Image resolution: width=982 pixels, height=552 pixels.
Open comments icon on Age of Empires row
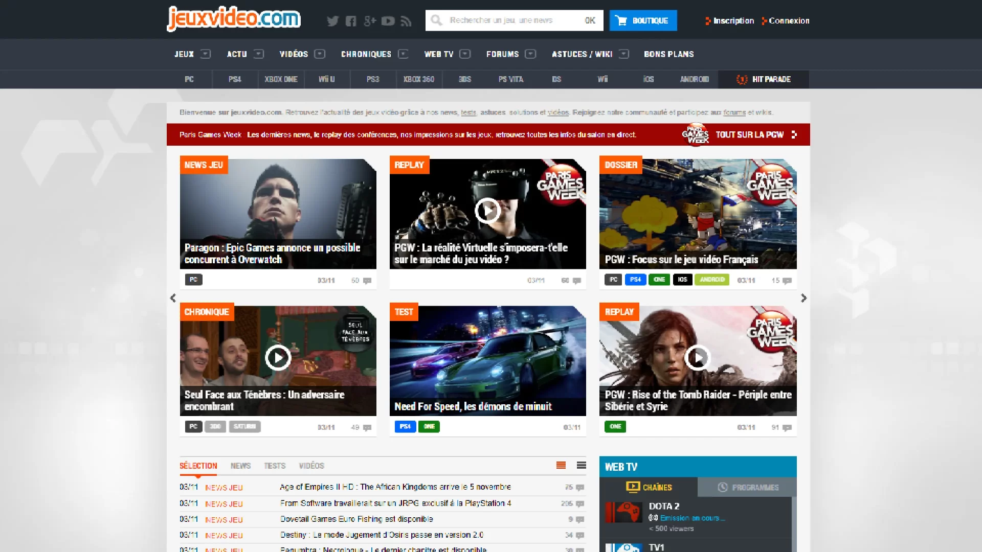pyautogui.click(x=580, y=488)
